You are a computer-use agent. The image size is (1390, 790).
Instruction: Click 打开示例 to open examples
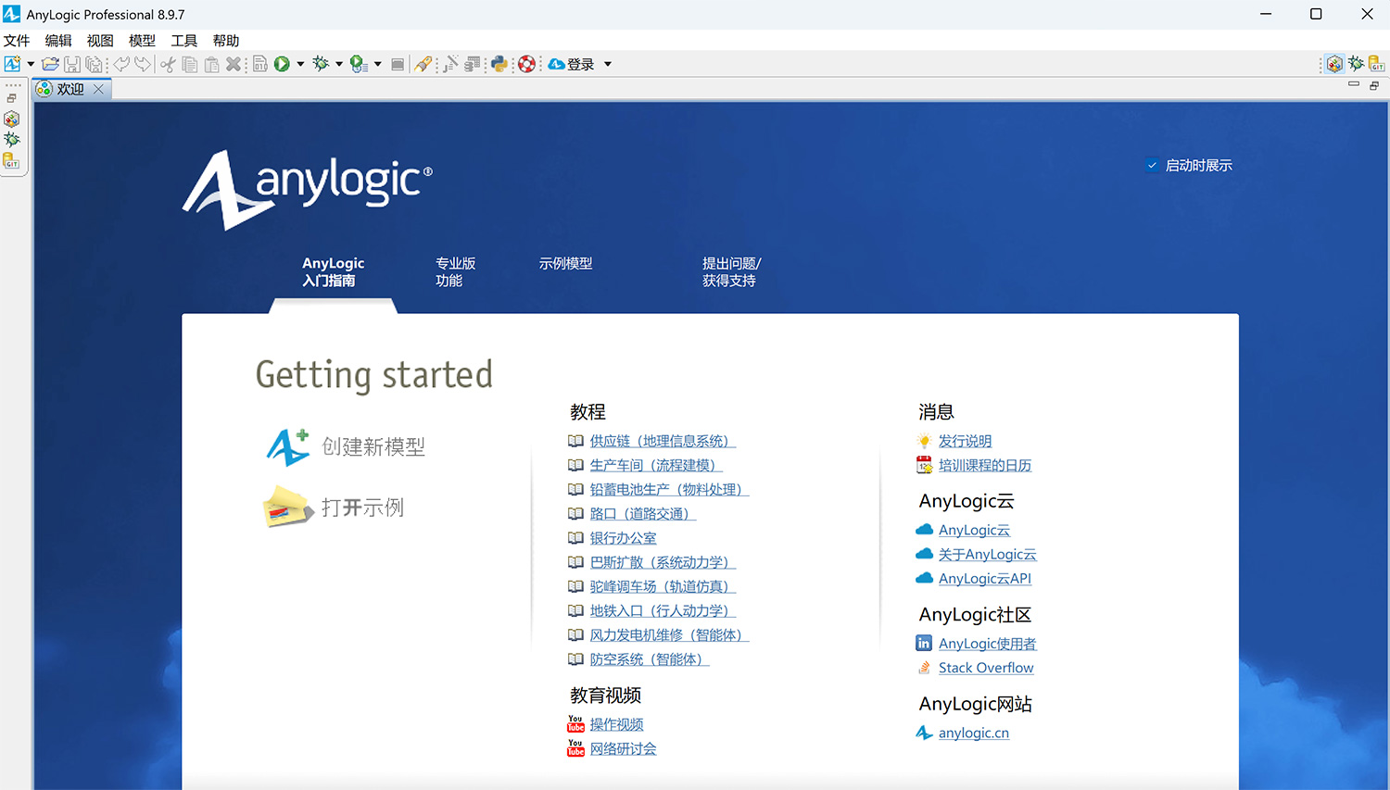(x=335, y=507)
